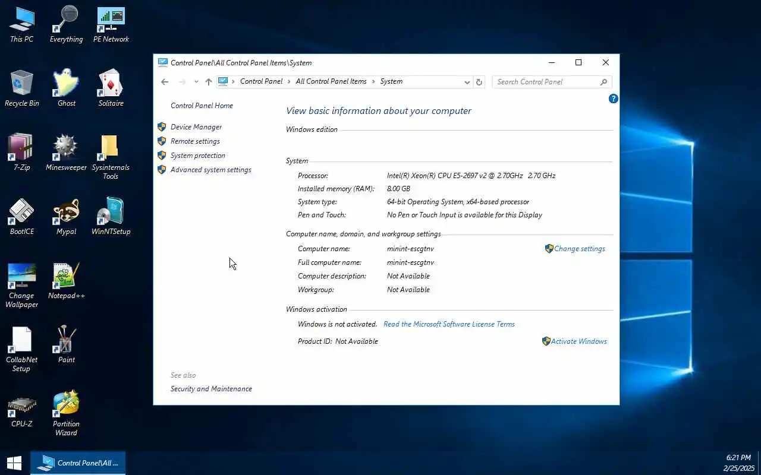The width and height of the screenshot is (761, 475).
Task: Click the window title bar system icon
Action: 163,62
